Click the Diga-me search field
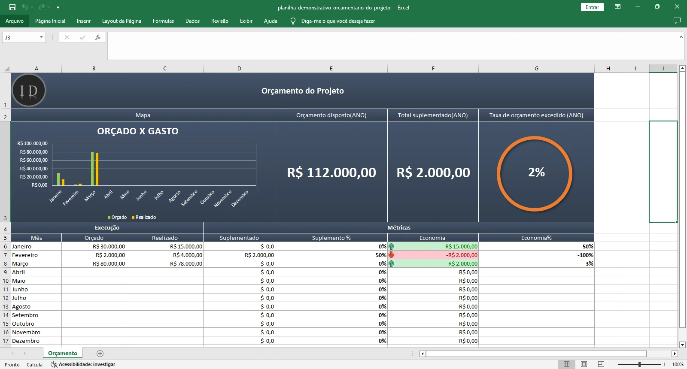 click(x=338, y=21)
